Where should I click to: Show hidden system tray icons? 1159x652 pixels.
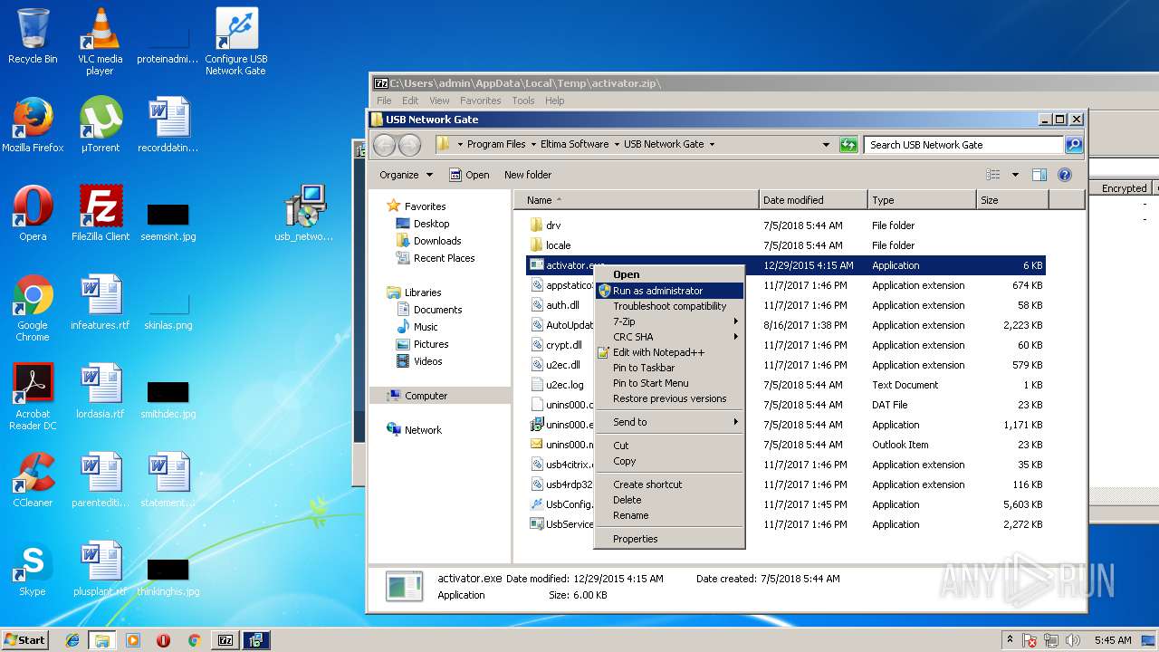coord(1010,640)
